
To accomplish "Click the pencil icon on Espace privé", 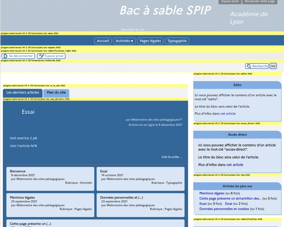I will (41, 56).
